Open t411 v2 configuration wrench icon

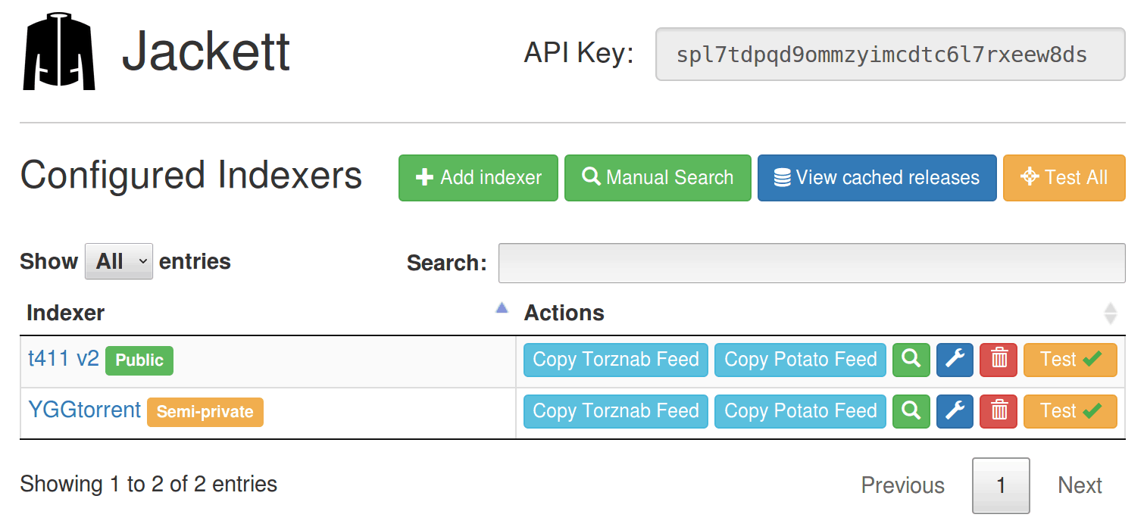(x=955, y=360)
